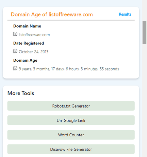
Task: Go to the Word Counter tool
Action: click(x=71, y=135)
